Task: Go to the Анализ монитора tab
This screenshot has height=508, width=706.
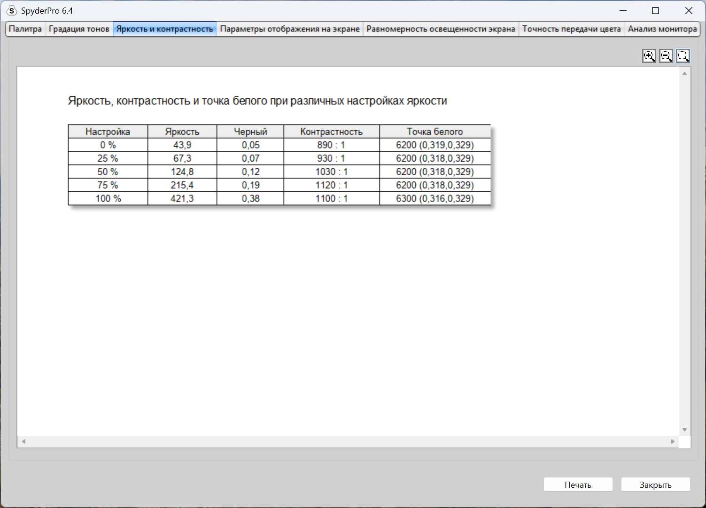Action: (x=662, y=29)
